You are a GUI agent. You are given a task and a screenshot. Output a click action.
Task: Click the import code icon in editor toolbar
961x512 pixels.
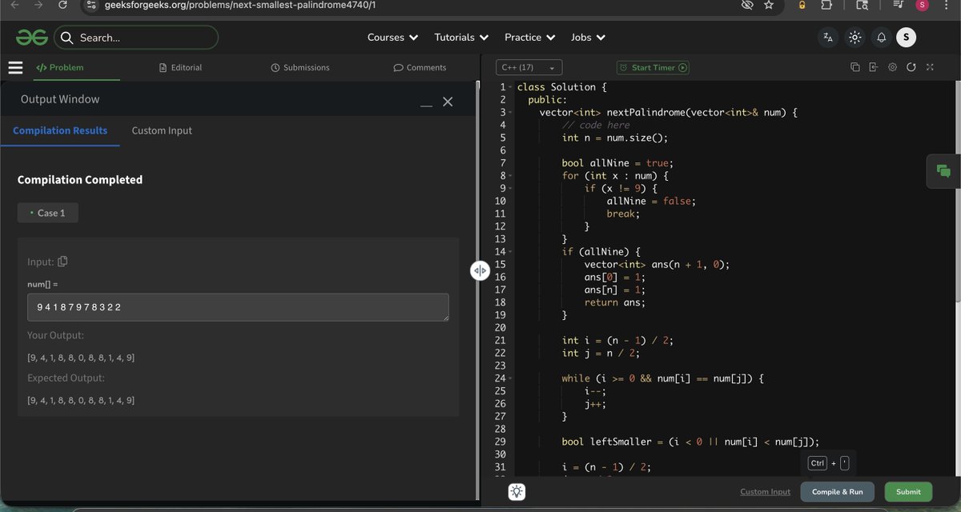873,67
